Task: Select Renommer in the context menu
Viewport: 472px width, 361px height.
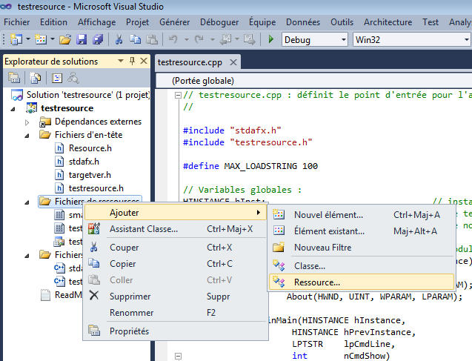Action: (x=176, y=312)
